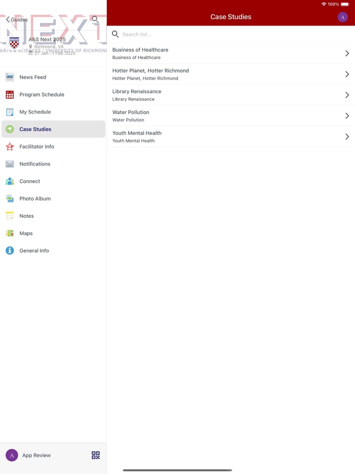Click the Facilitator Info star icon
Screen dimensions: 355x474
[9, 147]
